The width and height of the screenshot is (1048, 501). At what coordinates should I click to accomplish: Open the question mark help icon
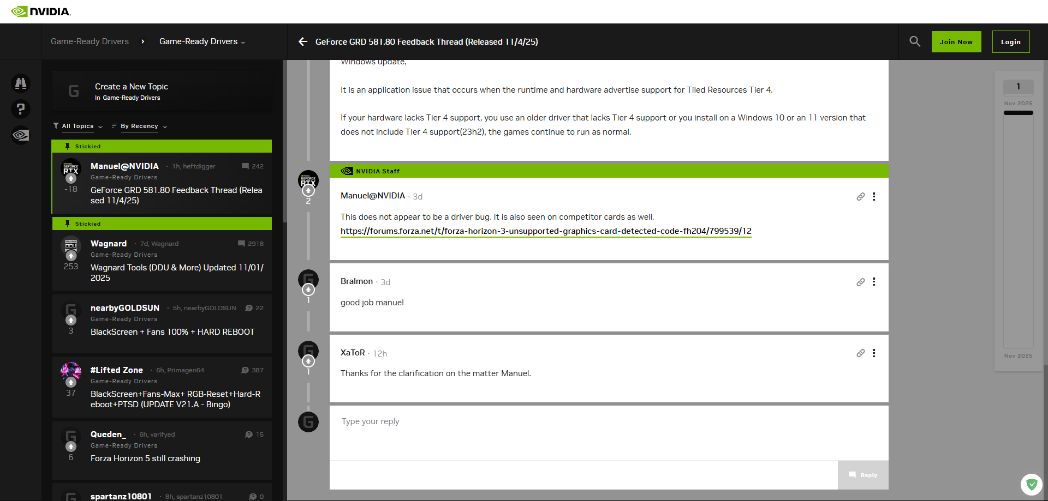tap(21, 109)
